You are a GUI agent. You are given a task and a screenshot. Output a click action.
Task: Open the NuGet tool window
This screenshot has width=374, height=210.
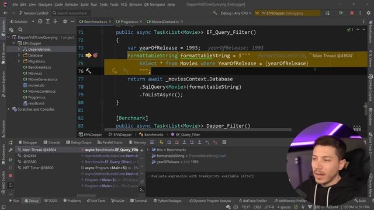pos(117,201)
